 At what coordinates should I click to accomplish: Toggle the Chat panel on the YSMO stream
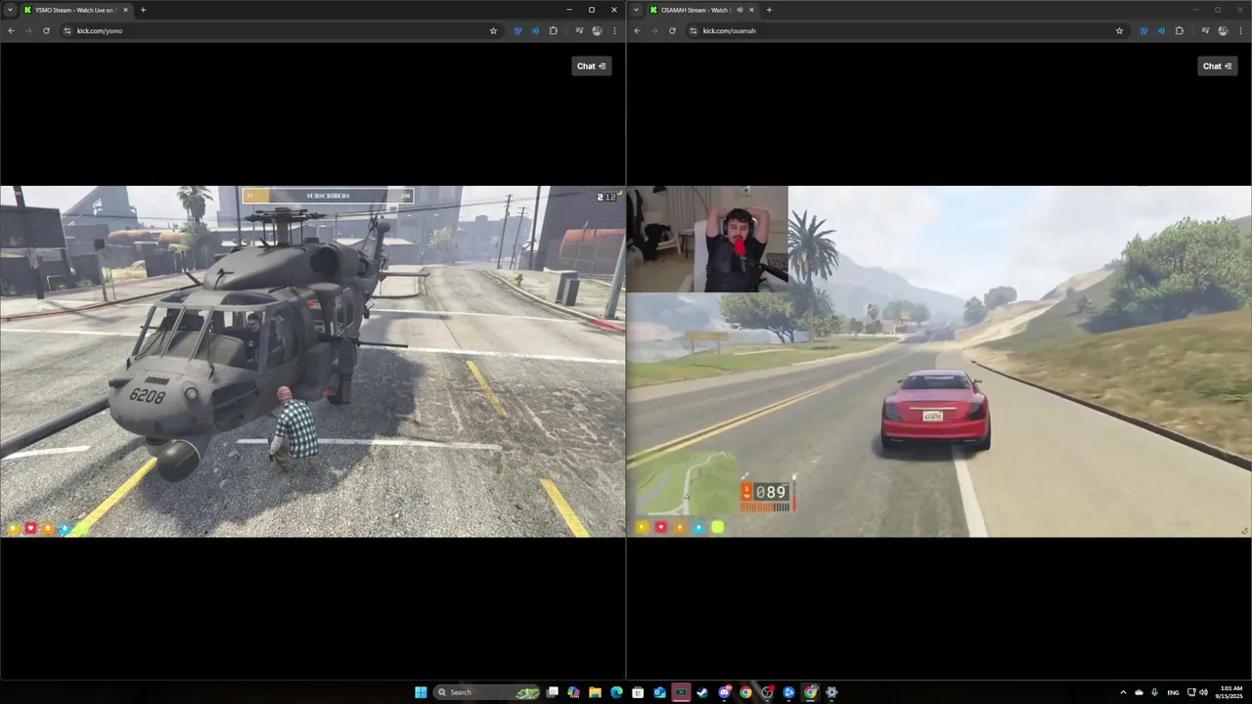point(592,66)
